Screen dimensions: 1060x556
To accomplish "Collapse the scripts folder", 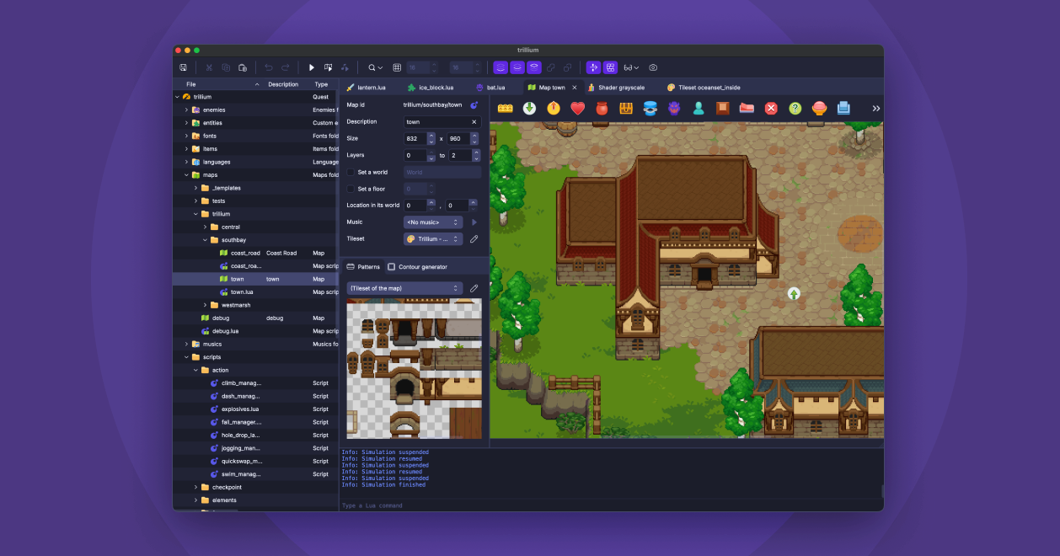I will tap(186, 357).
